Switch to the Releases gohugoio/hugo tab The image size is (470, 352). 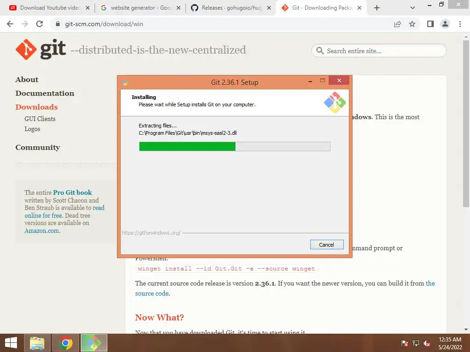tap(229, 8)
